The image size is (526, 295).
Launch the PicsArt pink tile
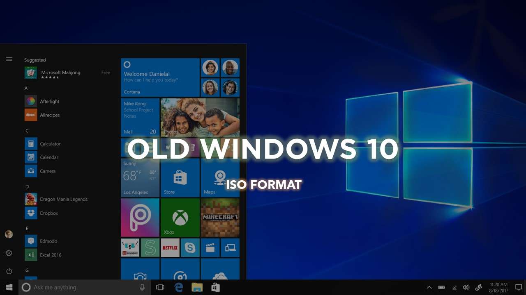coord(140,218)
